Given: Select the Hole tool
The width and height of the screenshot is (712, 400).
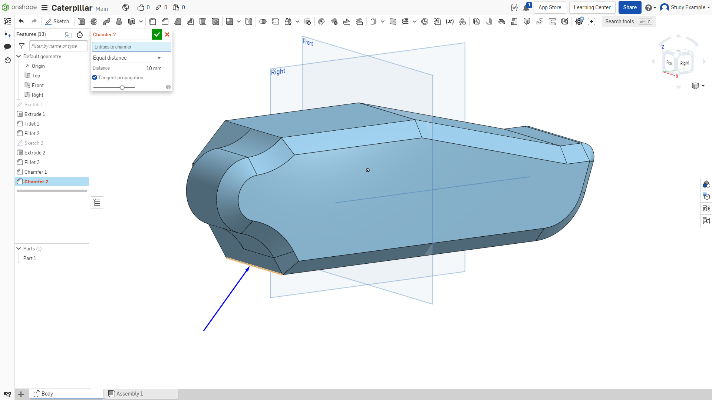Looking at the screenshot, I should click(x=215, y=21).
